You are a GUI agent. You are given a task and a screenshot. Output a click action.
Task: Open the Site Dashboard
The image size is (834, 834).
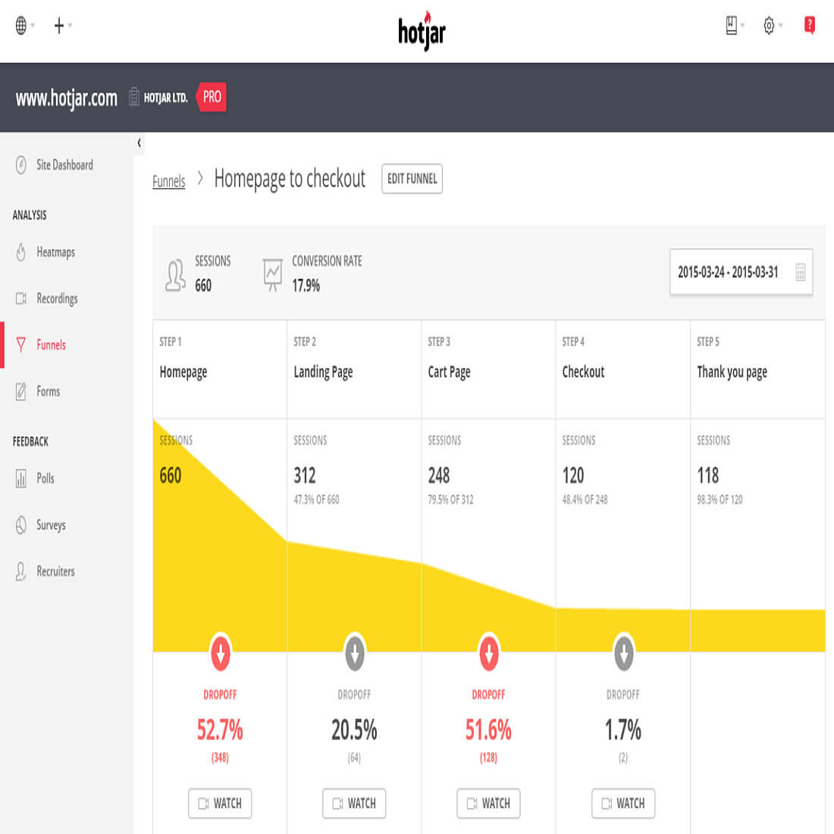coord(65,165)
